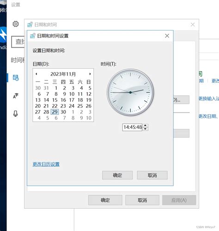Select November 9 in calendar
Screen dimensions: 219x231
pyautogui.click(x=64, y=94)
